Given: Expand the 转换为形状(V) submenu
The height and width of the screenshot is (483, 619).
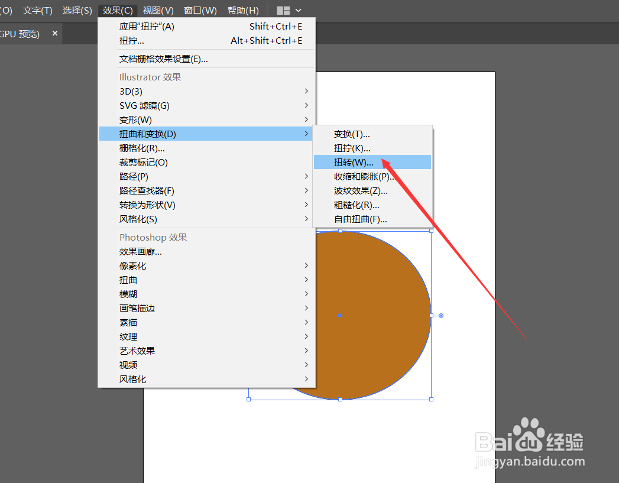Looking at the screenshot, I should pos(206,205).
